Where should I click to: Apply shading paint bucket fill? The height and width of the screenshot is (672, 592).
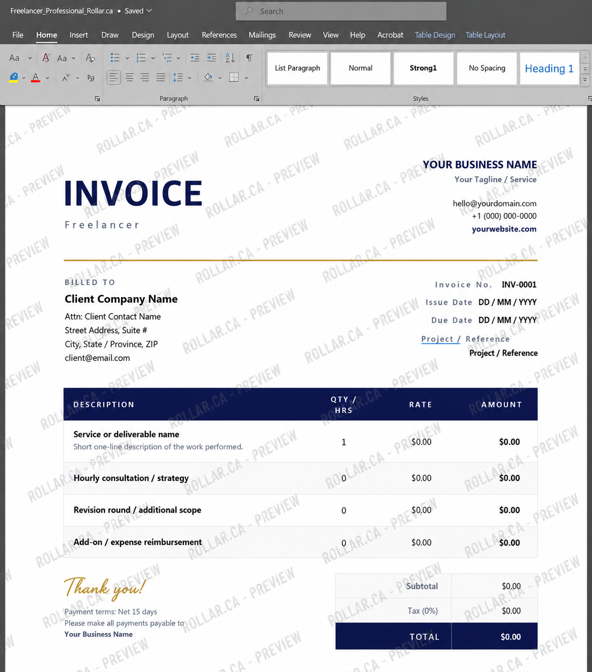point(208,78)
